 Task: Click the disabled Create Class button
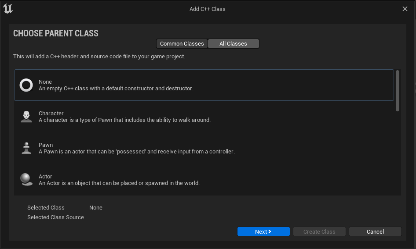pos(319,231)
